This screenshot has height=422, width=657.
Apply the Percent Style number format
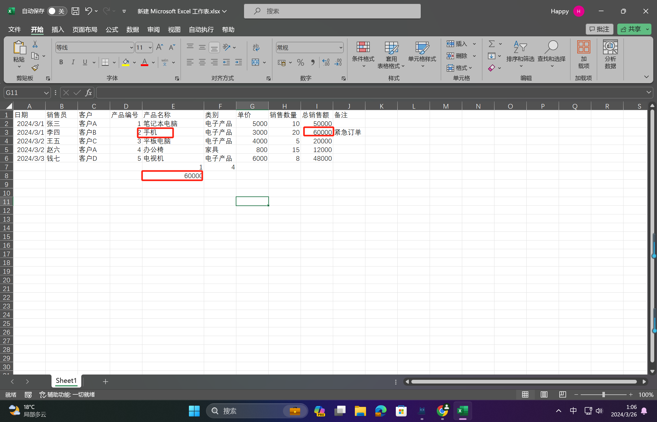(x=300, y=62)
